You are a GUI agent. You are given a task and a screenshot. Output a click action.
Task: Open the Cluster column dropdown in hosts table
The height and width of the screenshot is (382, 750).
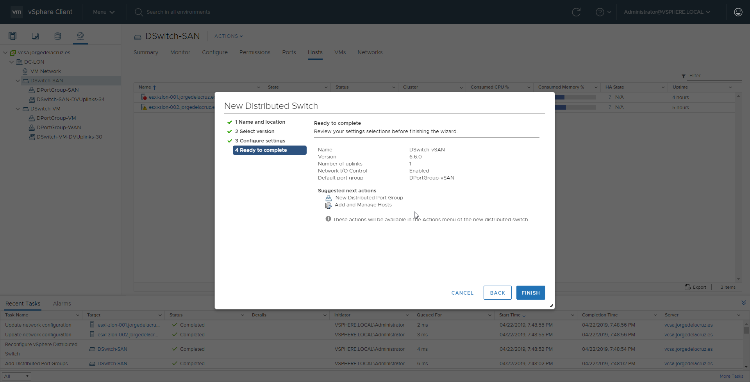(461, 87)
